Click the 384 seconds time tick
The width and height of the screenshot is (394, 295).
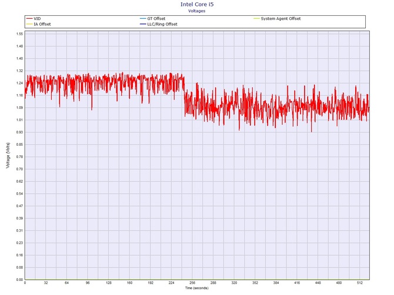(276, 283)
